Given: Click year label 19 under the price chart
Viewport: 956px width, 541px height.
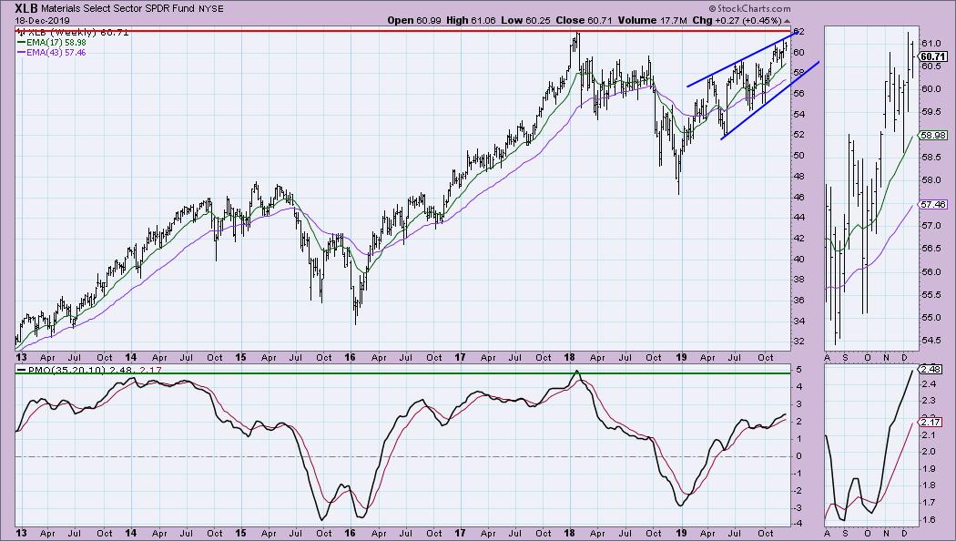Looking at the screenshot, I should (x=680, y=357).
